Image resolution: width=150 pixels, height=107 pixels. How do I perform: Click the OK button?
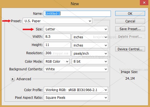(x=130, y=13)
